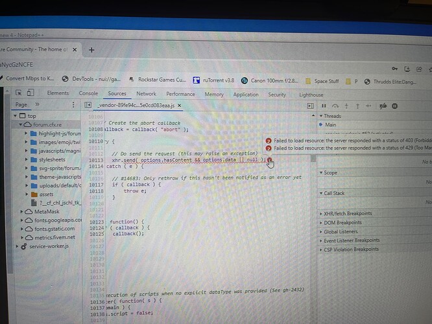Image resolution: width=432 pixels, height=324 pixels.
Task: Expand the theme-javascripts folder
Action: pyautogui.click(x=27, y=177)
